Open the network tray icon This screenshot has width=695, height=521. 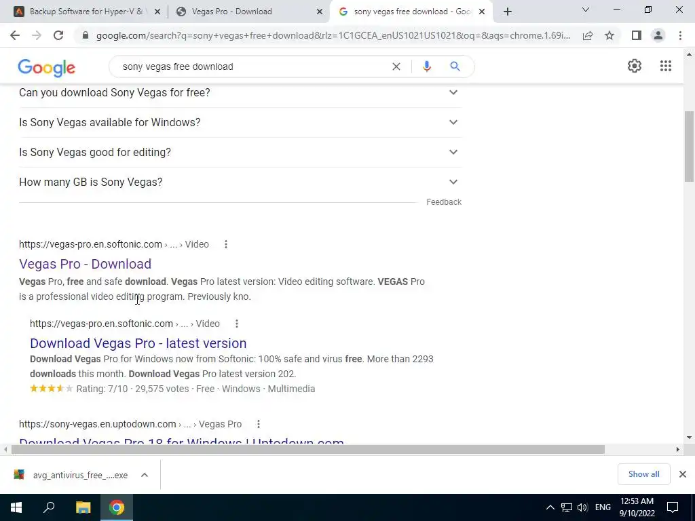coord(567,507)
